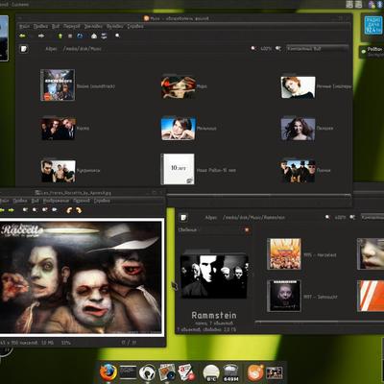The image size is (384, 384).
Task: Select the folder with men in black hats
Action: pos(298,171)
